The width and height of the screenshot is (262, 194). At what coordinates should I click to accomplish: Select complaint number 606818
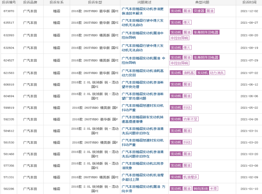point(9,85)
